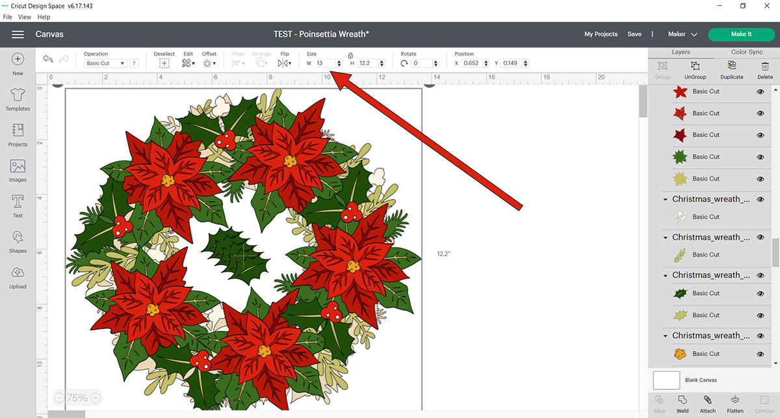
Task: Open the Flip dropdown
Action: (284, 64)
